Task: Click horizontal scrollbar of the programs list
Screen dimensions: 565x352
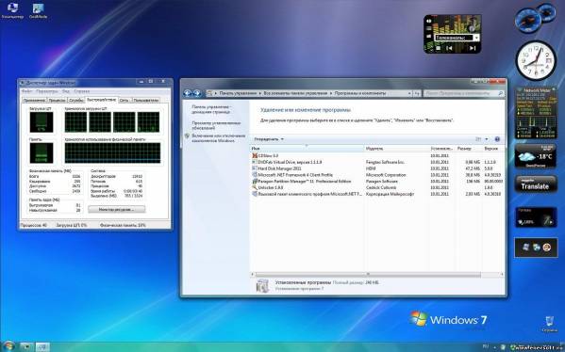Action: pyautogui.click(x=368, y=275)
